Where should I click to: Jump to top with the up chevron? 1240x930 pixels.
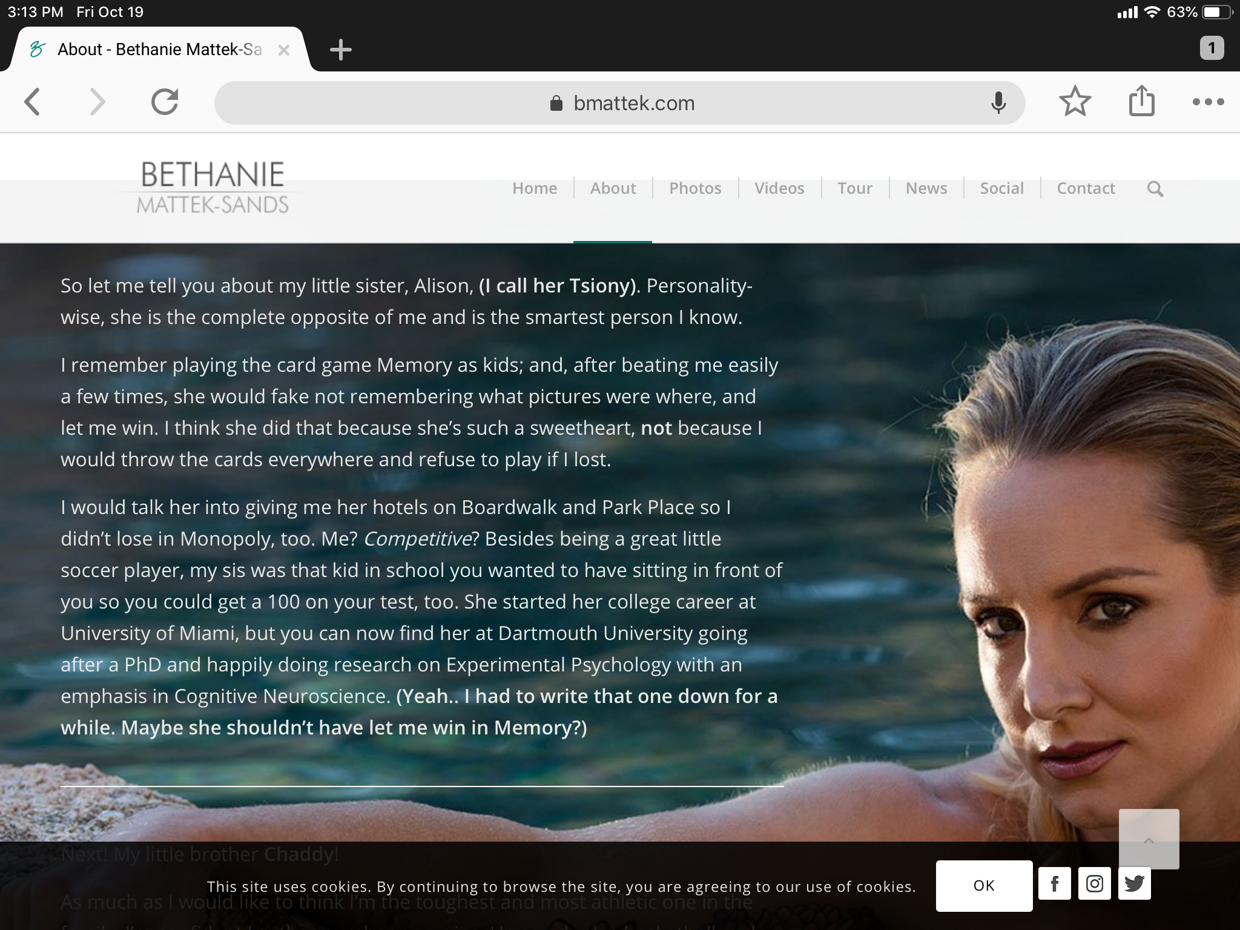[x=1149, y=839]
